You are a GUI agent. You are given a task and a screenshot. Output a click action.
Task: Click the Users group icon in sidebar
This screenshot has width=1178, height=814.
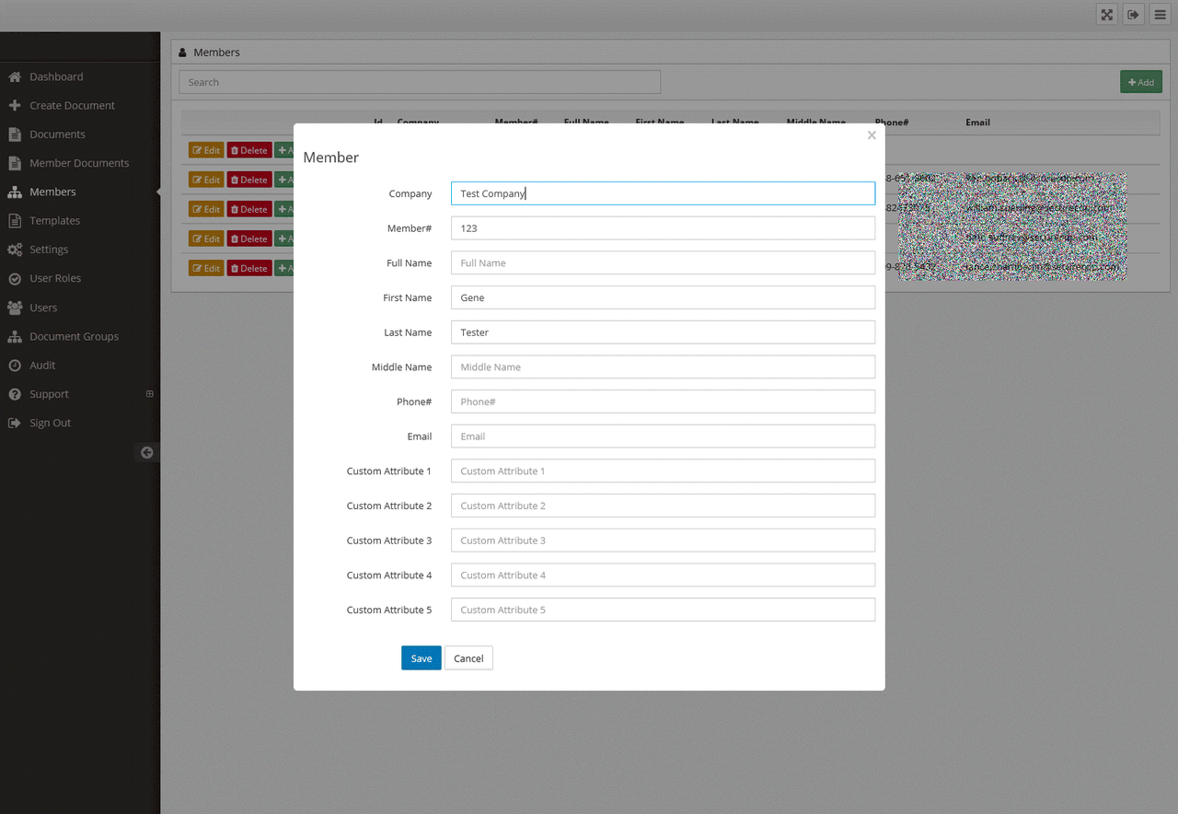tap(15, 308)
